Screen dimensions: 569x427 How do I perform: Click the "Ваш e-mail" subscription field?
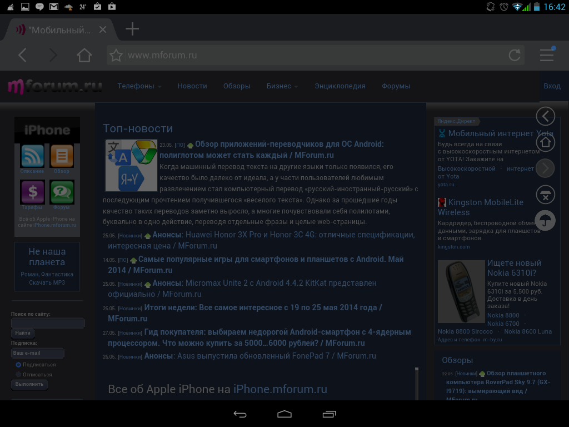[x=38, y=353]
